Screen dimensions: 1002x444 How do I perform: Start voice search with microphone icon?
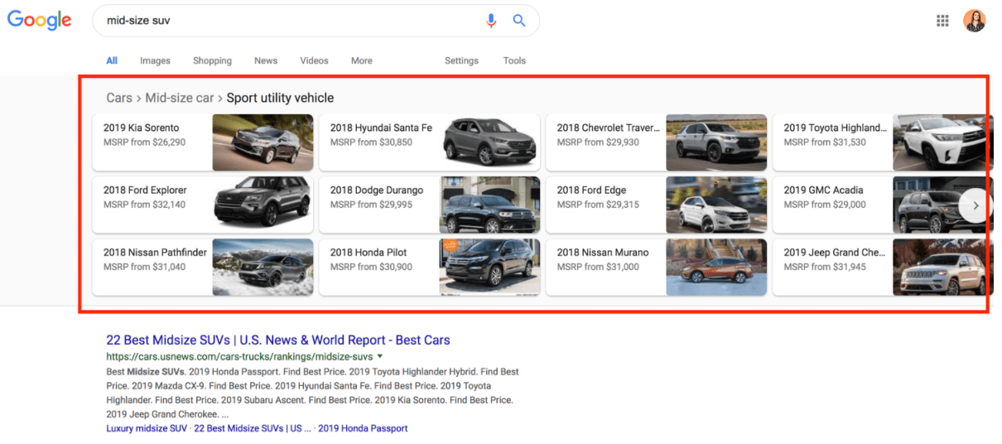(x=491, y=21)
